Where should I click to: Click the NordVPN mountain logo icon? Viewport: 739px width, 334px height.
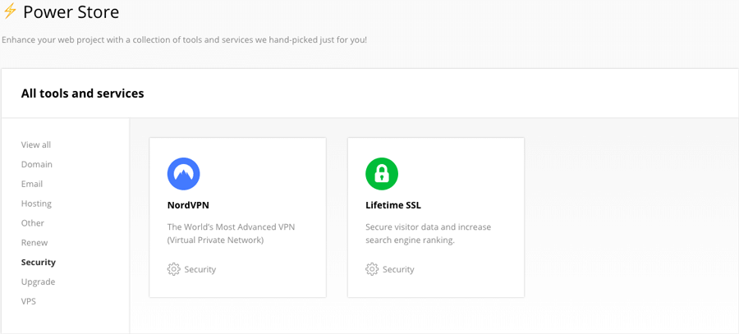(183, 174)
